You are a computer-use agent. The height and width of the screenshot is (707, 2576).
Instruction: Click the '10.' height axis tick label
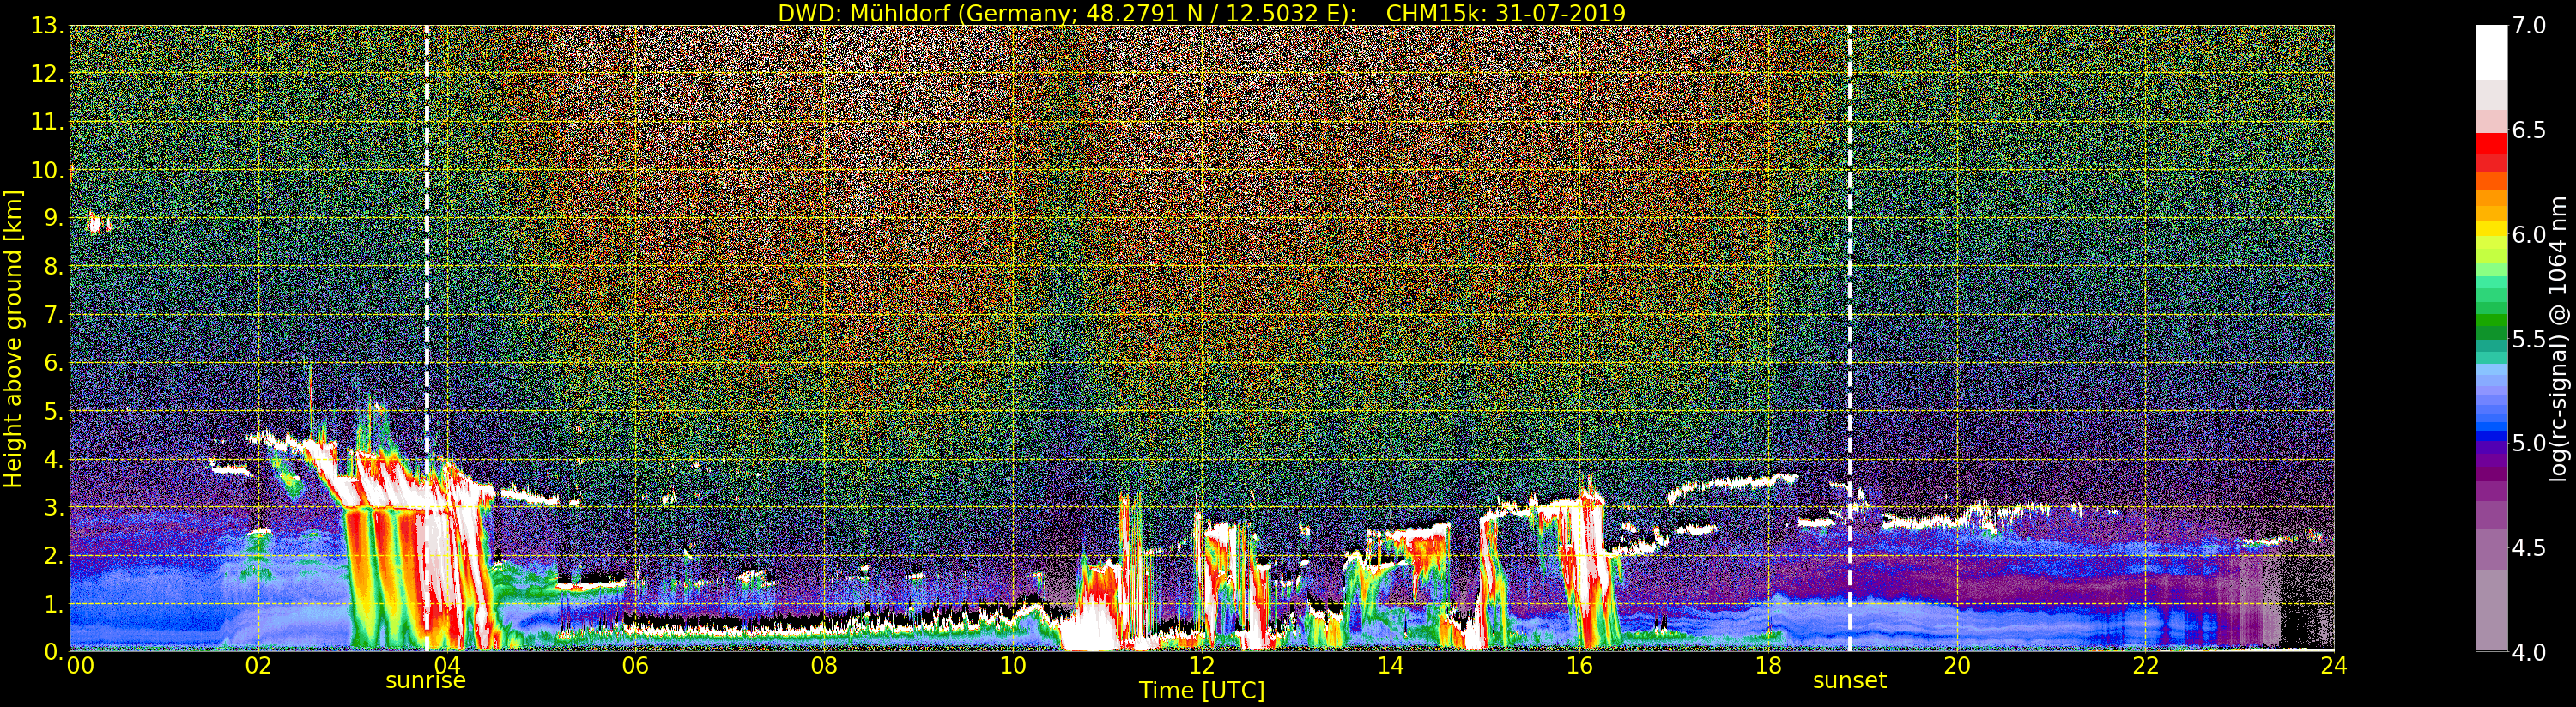tap(47, 170)
